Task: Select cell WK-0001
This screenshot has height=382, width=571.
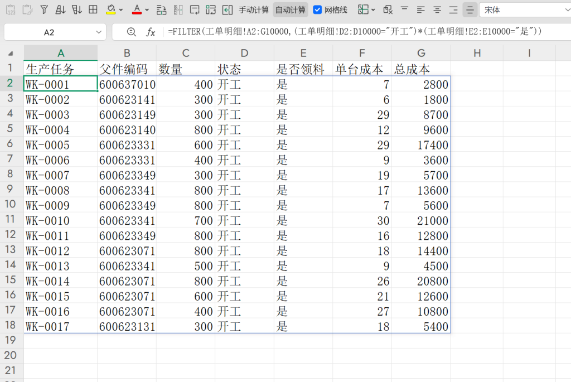Action: (x=61, y=84)
